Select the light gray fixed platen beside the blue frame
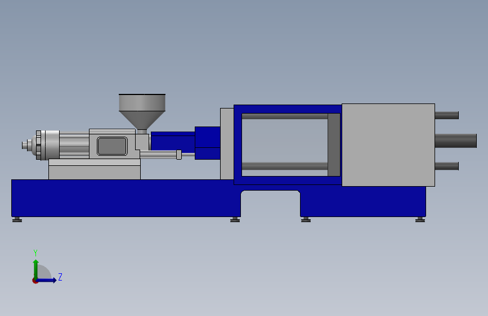488x316 pixels. tap(227, 144)
